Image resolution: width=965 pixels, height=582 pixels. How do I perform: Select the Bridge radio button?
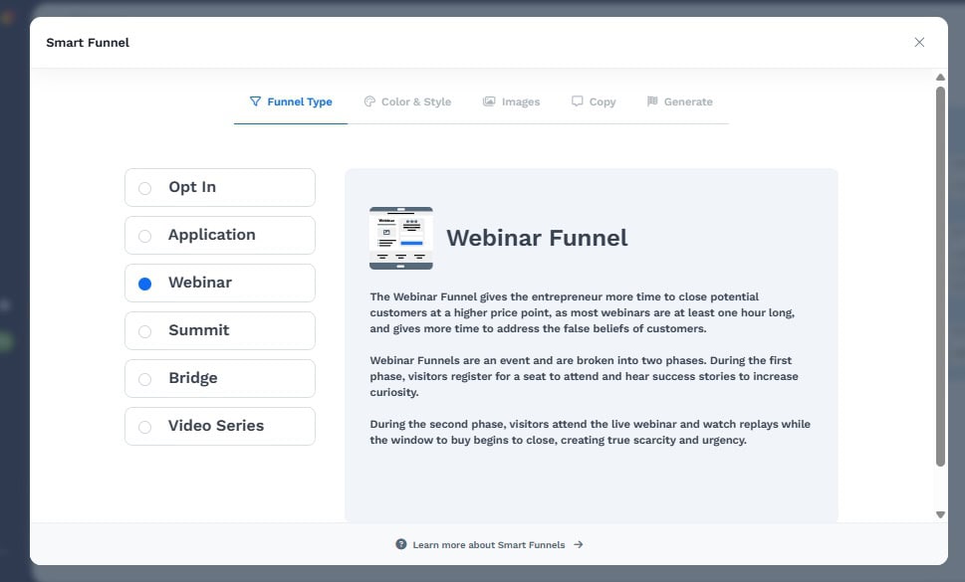coord(144,378)
